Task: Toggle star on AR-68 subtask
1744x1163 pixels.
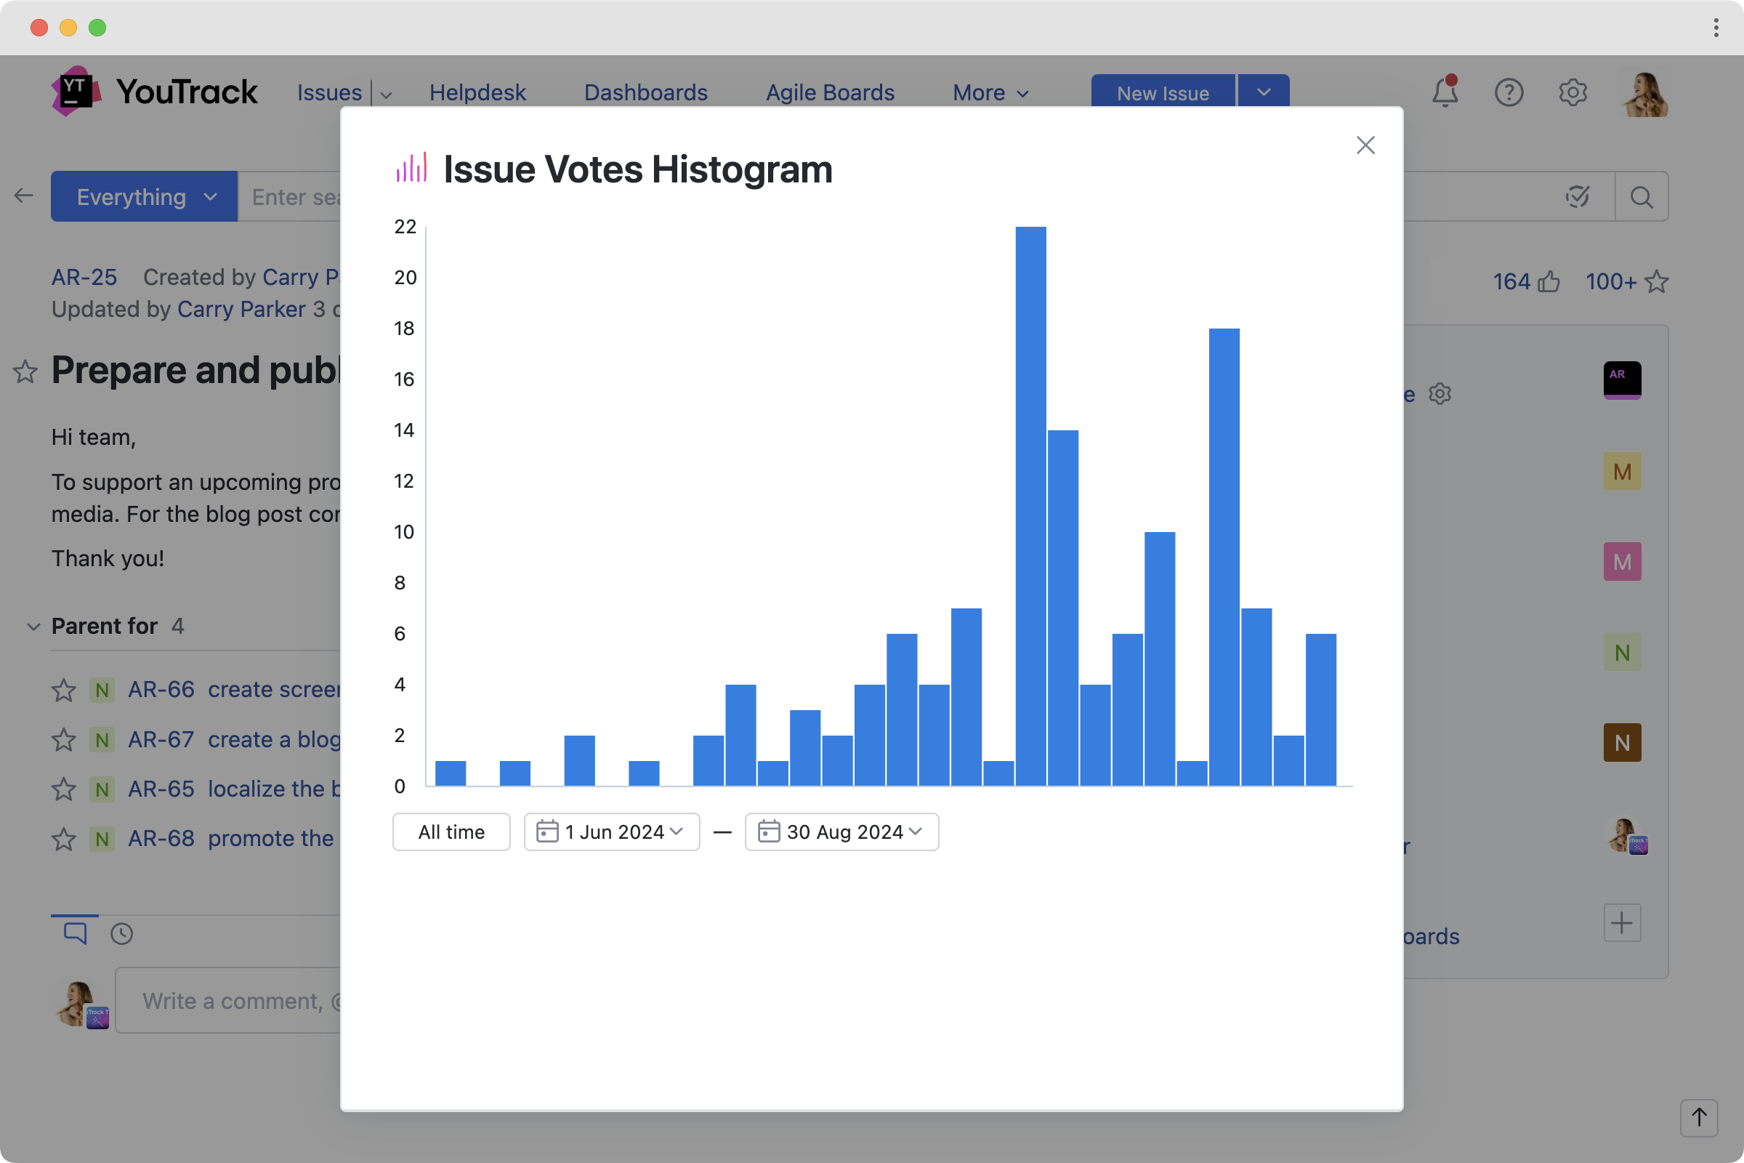Action: [x=64, y=839]
